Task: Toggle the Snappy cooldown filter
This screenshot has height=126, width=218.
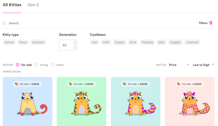Action: click(119, 42)
